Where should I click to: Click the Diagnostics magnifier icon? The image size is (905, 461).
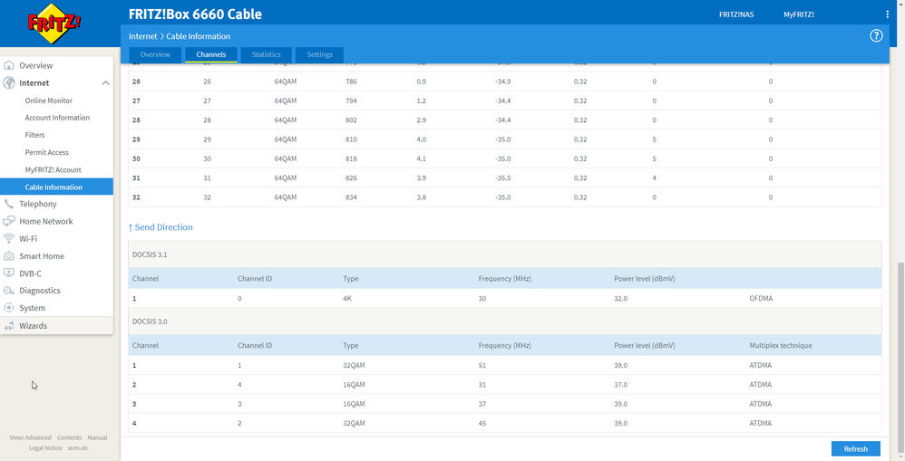pos(9,291)
